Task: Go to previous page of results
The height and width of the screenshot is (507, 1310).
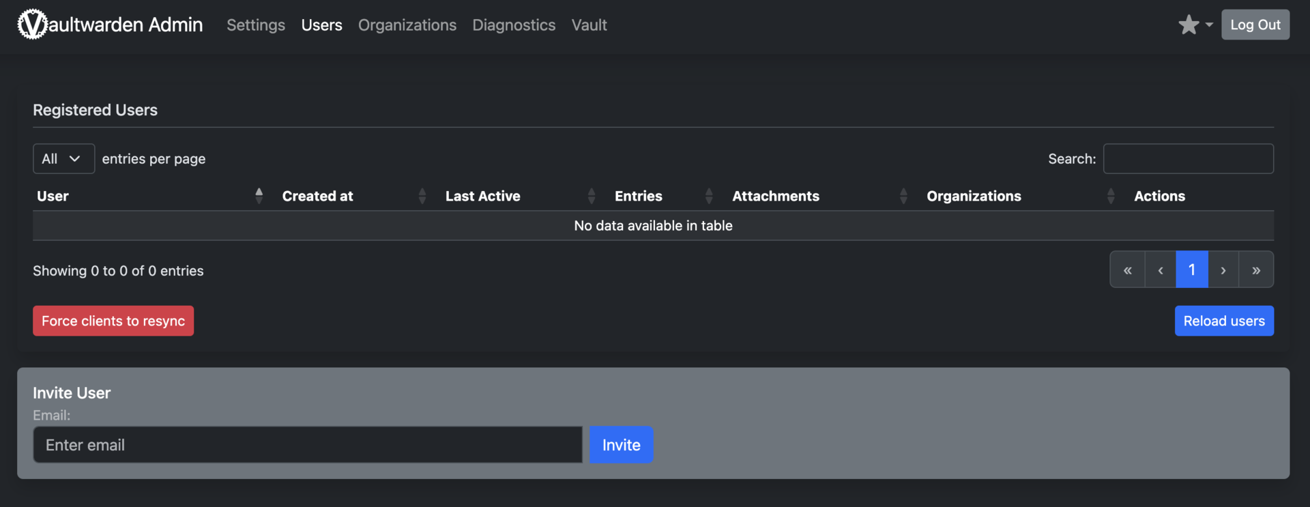Action: pos(1160,270)
